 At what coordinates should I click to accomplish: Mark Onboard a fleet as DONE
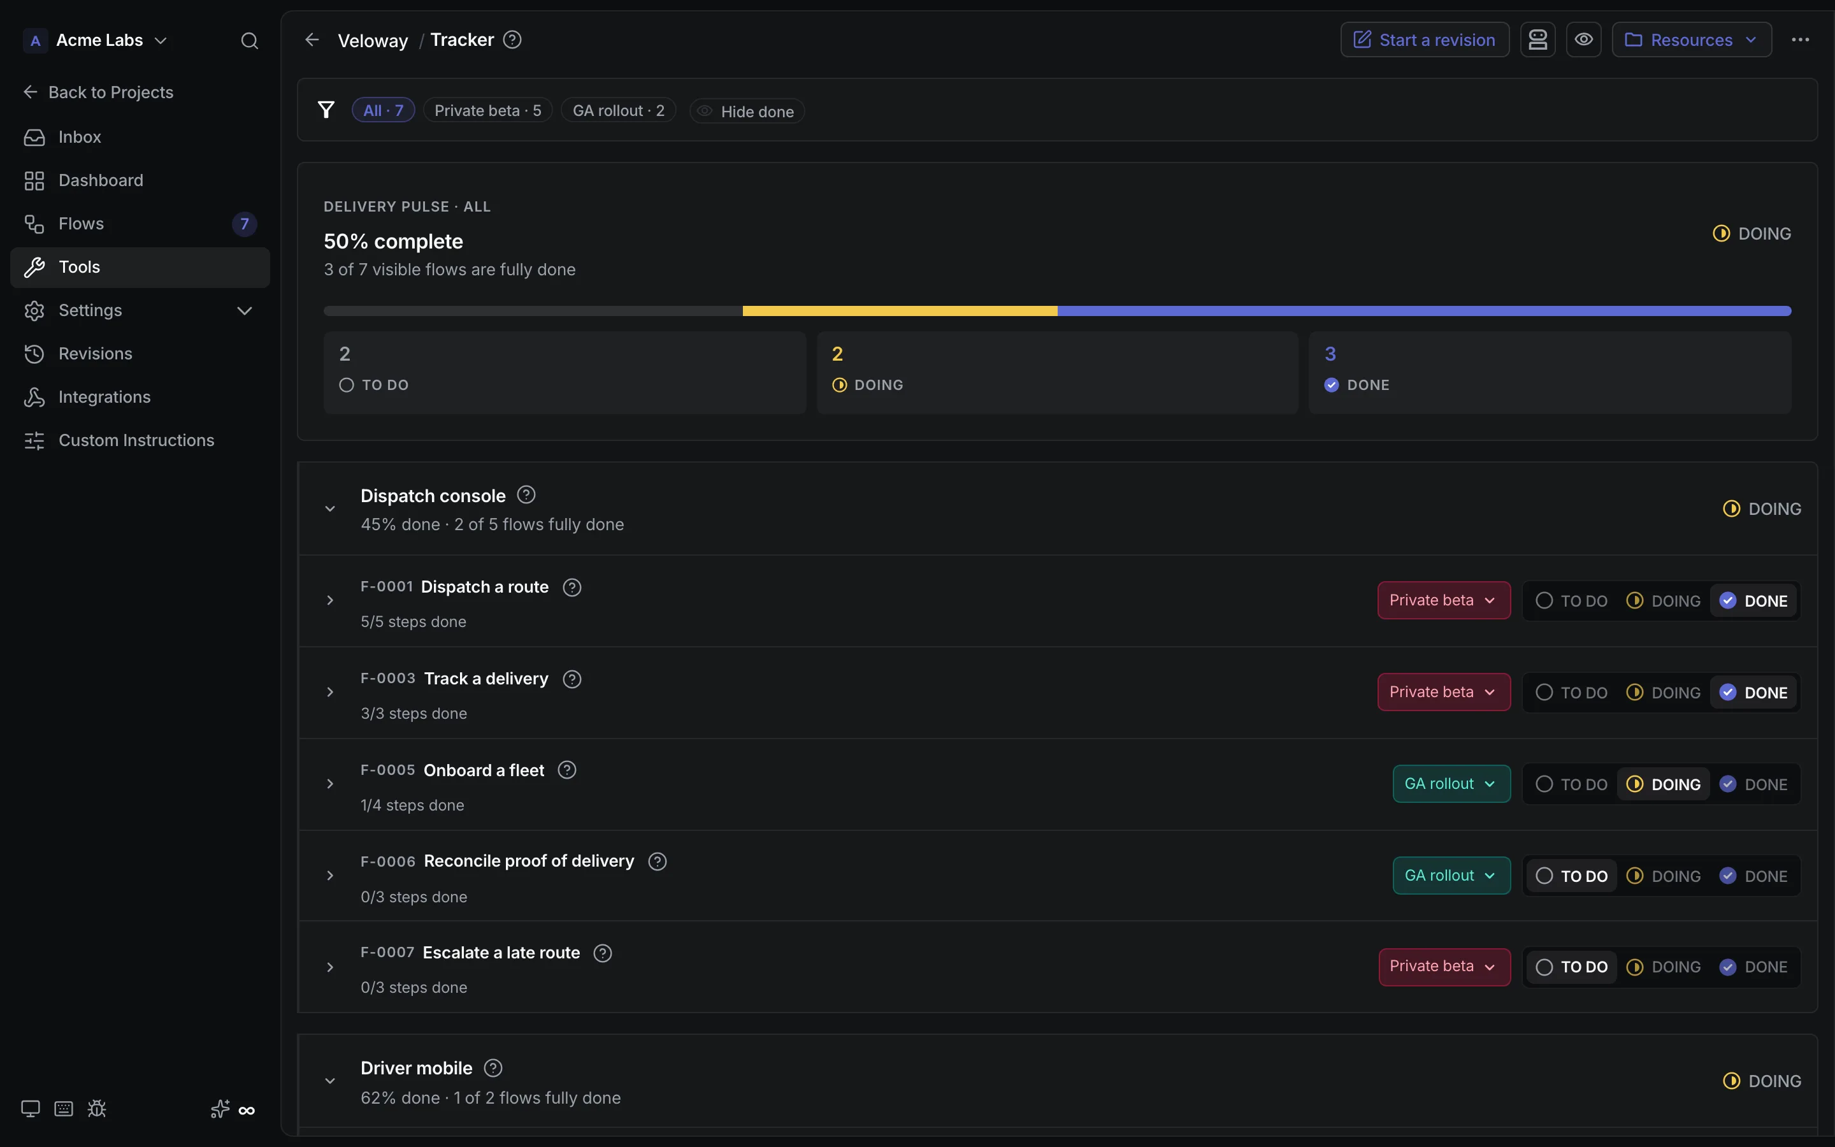(x=1754, y=784)
